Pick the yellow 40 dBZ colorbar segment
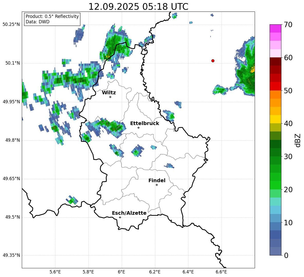The height and width of the screenshot is (277, 304). coord(275,119)
